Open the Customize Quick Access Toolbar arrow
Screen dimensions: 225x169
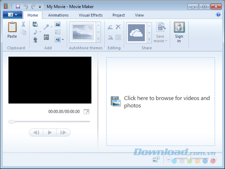tap(40, 7)
